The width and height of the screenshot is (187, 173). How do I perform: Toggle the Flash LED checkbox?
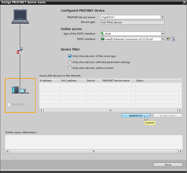9,104
